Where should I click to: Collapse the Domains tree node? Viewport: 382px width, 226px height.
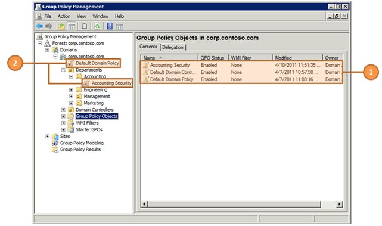(48, 50)
